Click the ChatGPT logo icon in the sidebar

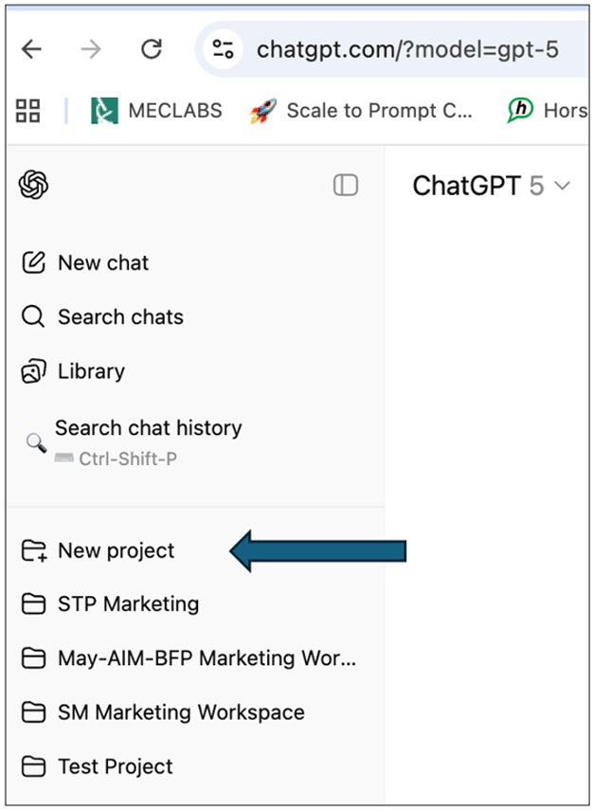point(33,185)
